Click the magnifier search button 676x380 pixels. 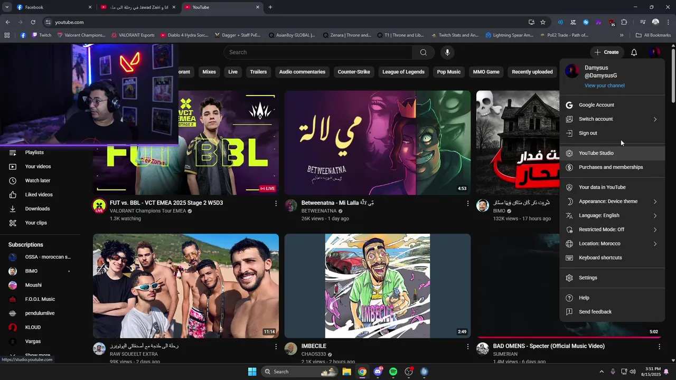(x=423, y=52)
